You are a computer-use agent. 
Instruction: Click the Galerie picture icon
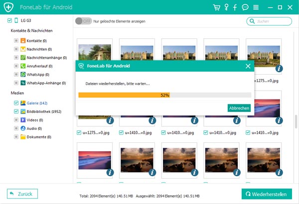23,103
